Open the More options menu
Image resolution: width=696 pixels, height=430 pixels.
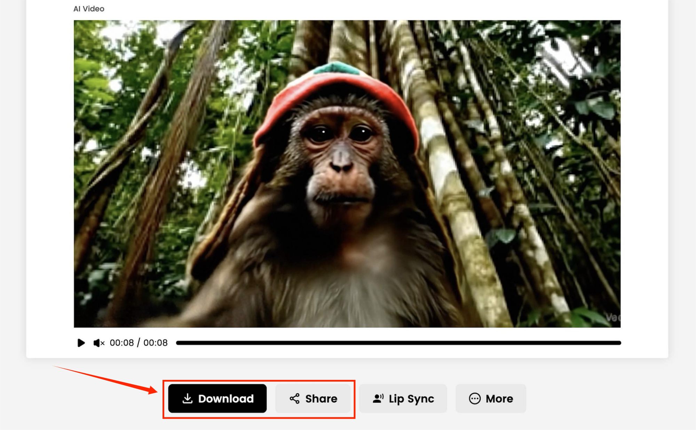(x=491, y=399)
